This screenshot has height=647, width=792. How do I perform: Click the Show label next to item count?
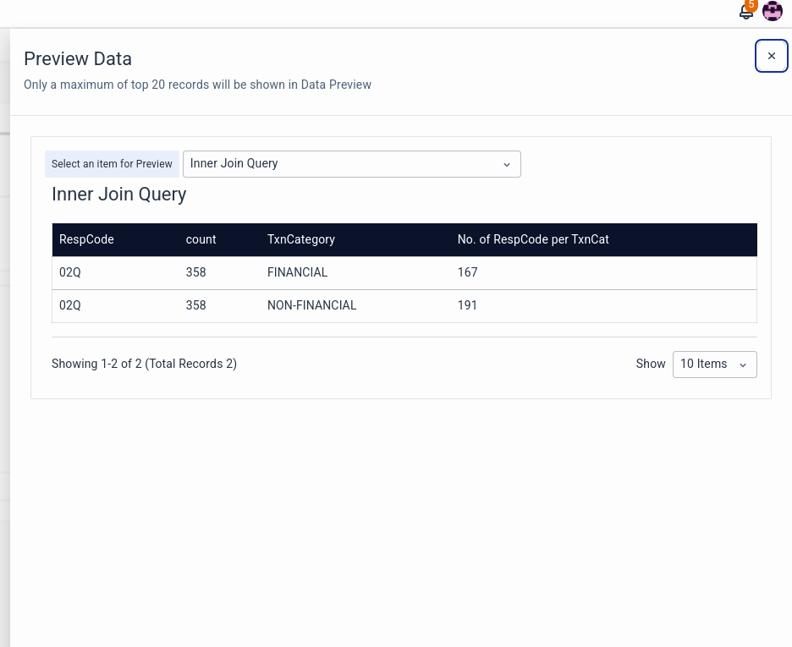pyautogui.click(x=651, y=364)
